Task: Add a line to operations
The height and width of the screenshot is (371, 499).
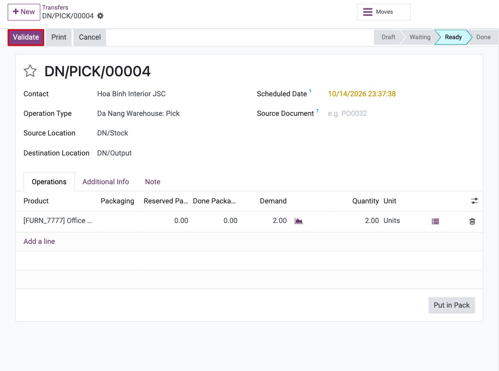Action: click(x=39, y=241)
